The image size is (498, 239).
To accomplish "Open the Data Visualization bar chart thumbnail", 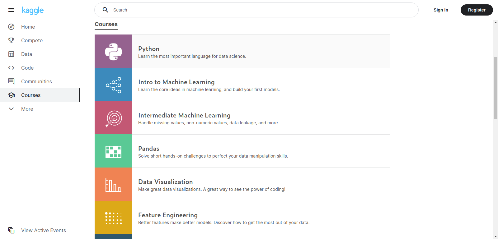I will [113, 184].
